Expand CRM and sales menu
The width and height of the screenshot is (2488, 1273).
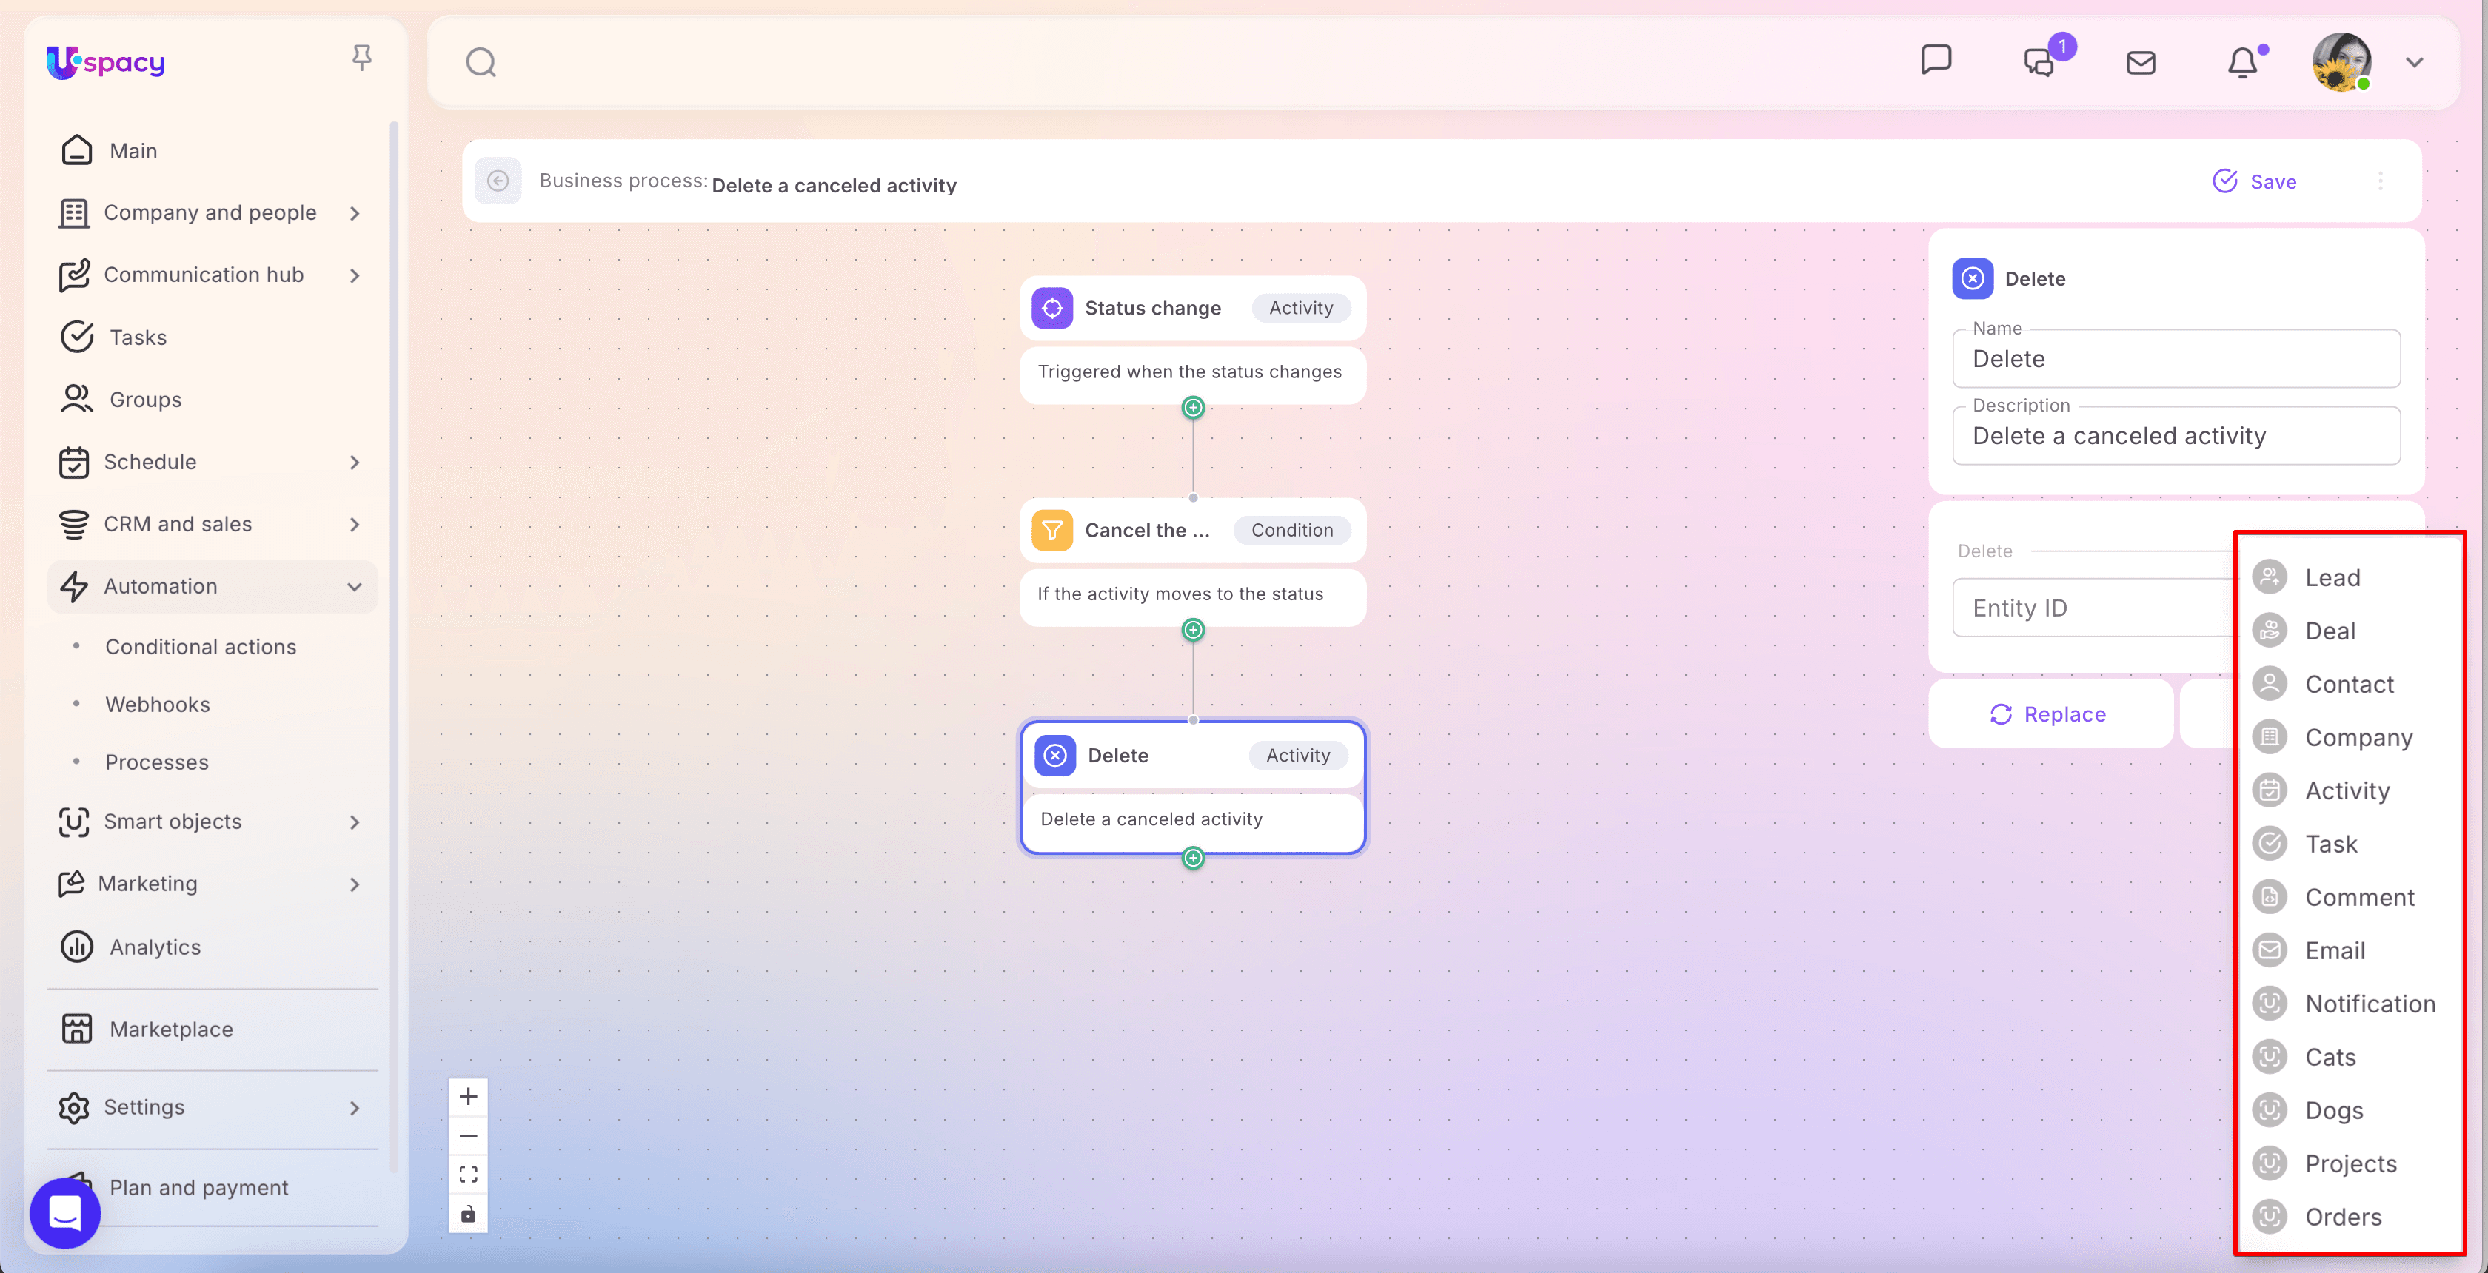[x=355, y=525]
